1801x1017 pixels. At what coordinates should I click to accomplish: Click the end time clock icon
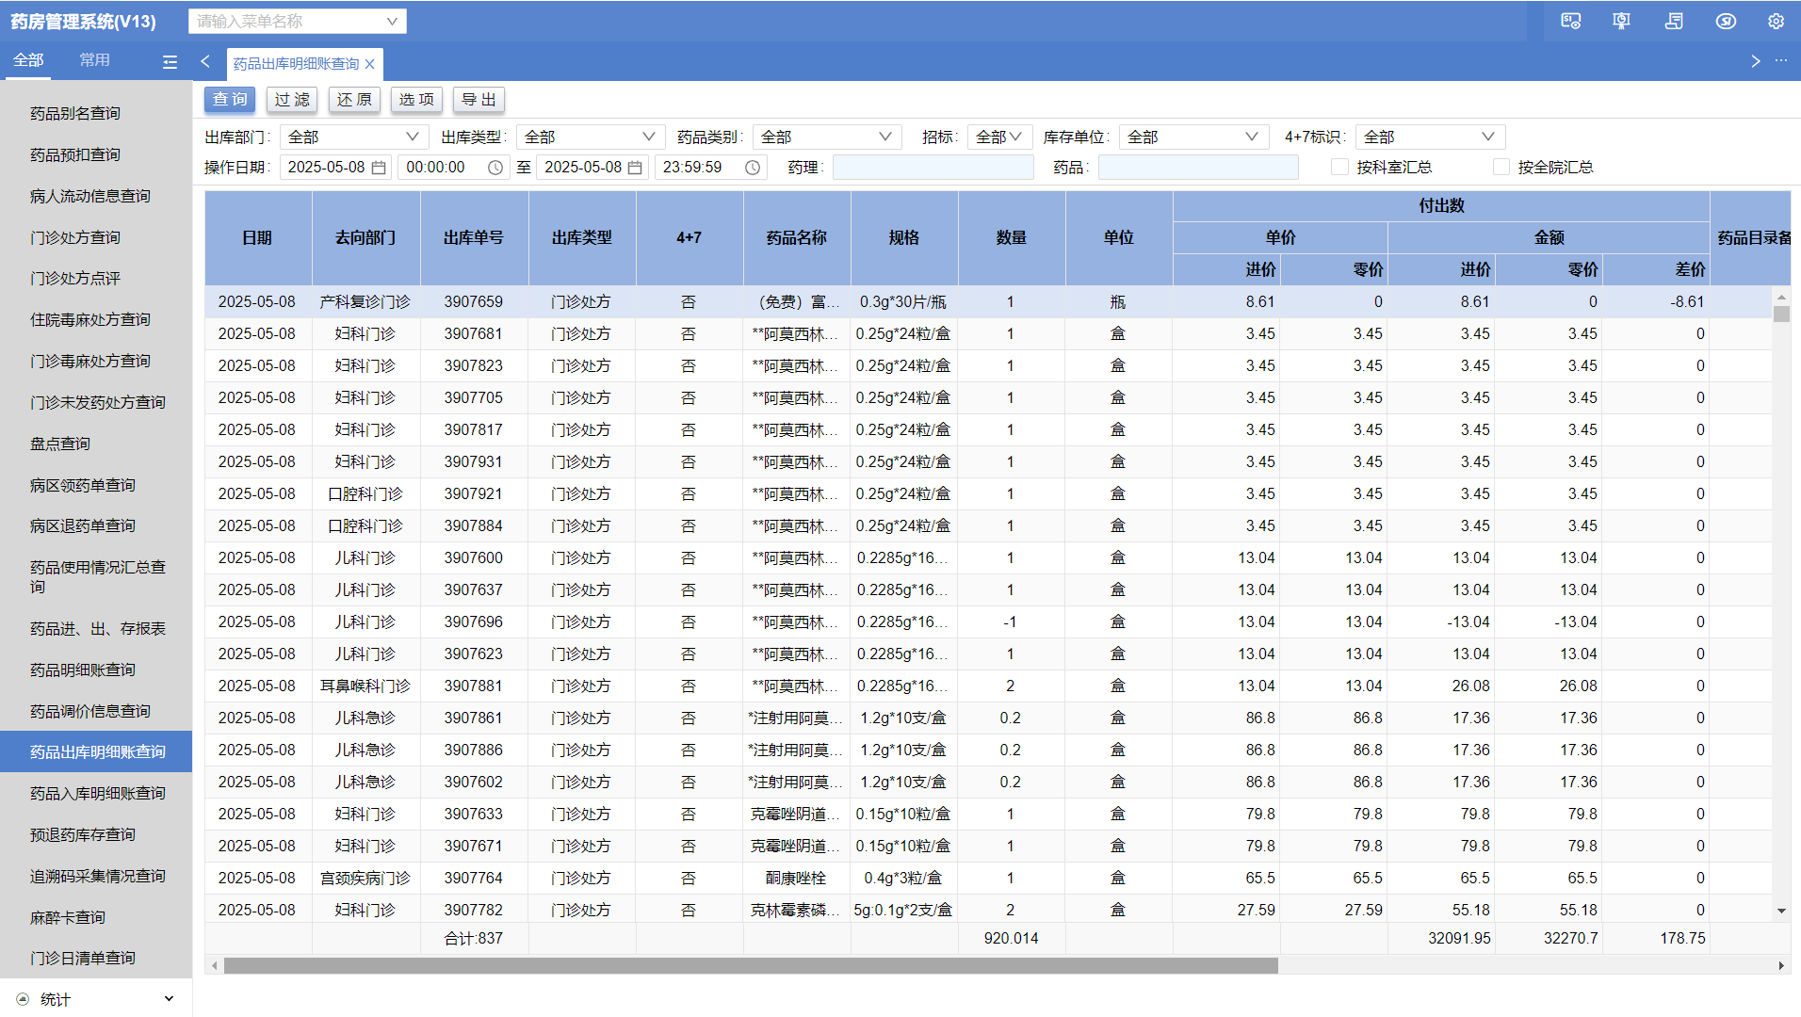point(753,168)
